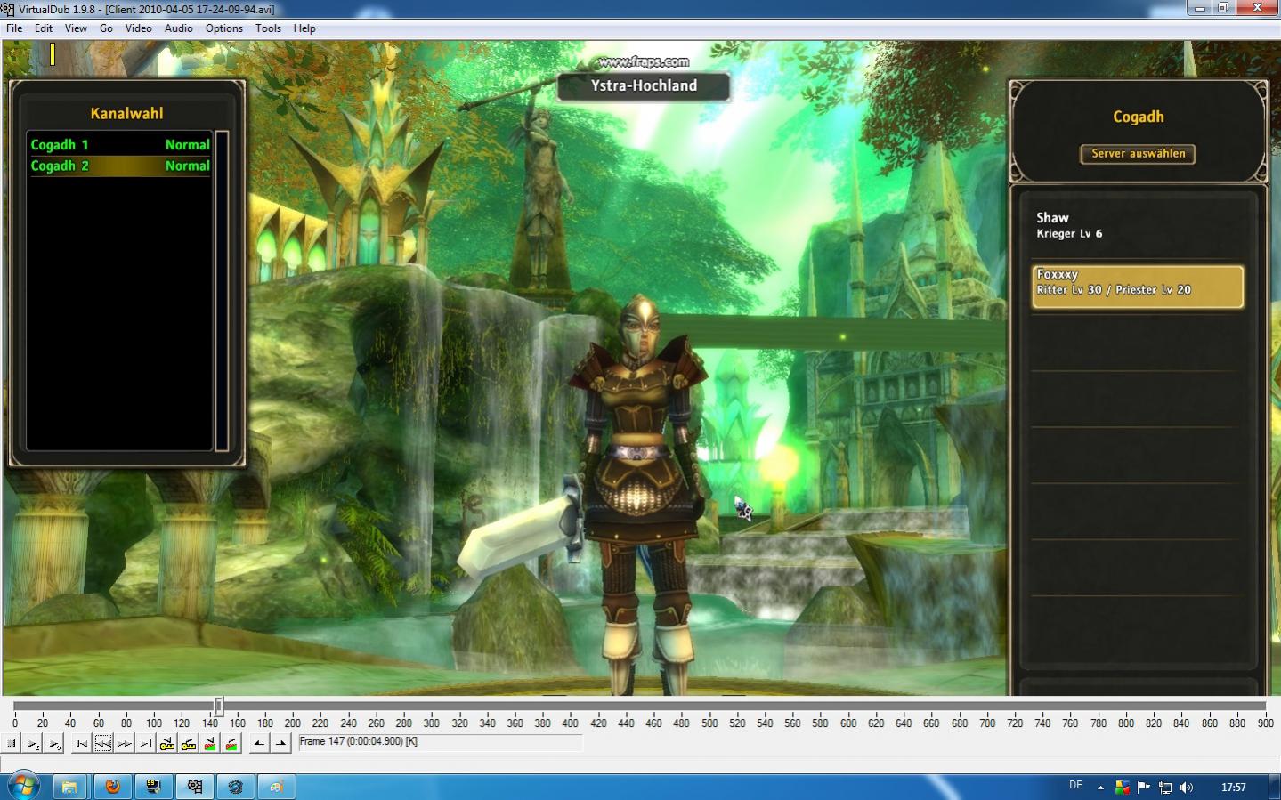Open the Windows Start menu
This screenshot has height=800, width=1281.
[x=24, y=787]
